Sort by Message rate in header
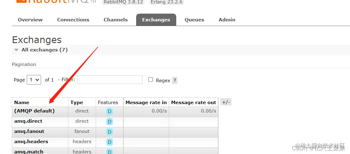Screen dimensions: 350x154 pos(146,102)
